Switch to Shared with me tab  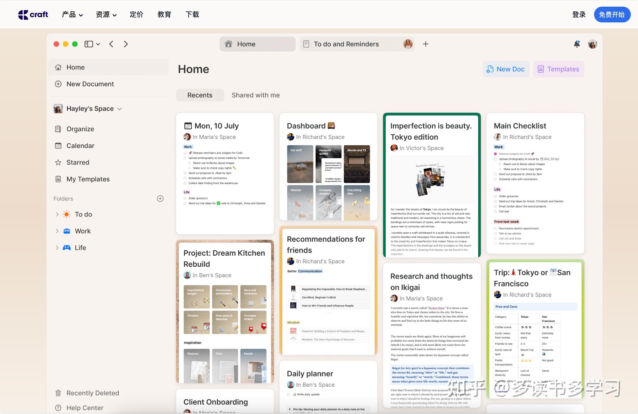tap(255, 95)
